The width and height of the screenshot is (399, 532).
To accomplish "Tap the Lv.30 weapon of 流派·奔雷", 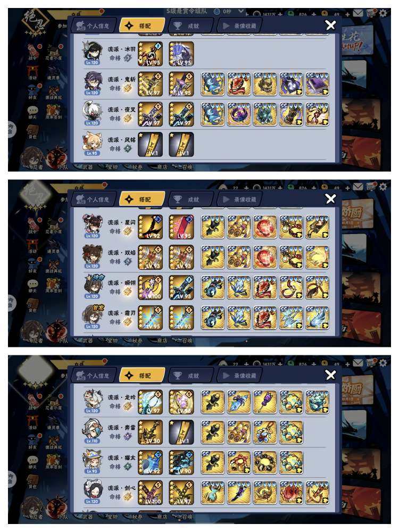I will click(x=151, y=432).
